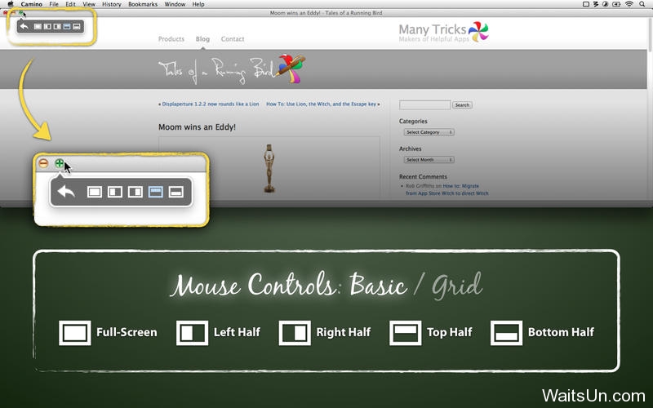Open How to: Migrate from App Store Witch link
The width and height of the screenshot is (653, 408).
446,190
